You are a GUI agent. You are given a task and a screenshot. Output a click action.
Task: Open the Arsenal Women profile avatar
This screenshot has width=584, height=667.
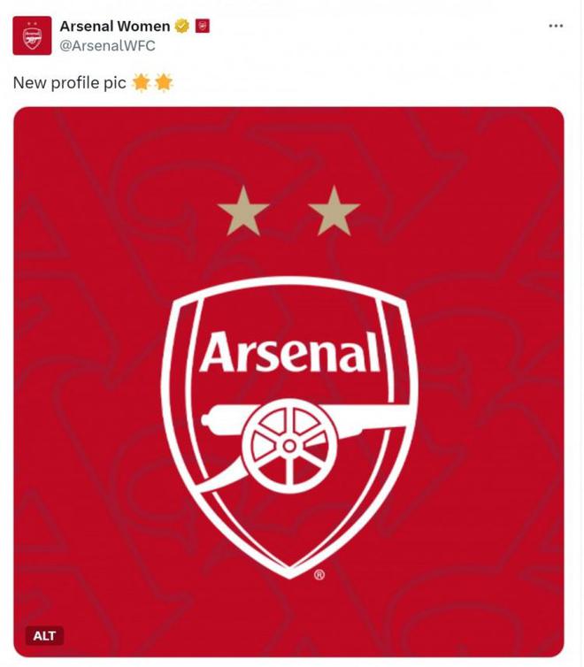tap(32, 35)
